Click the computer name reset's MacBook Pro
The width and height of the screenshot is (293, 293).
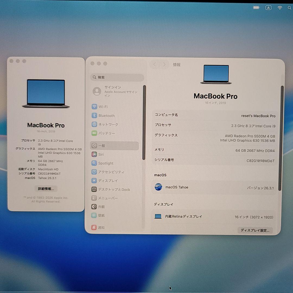(258, 116)
